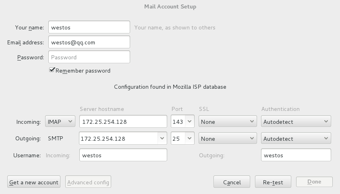
Task: Expand the outgoing port 25 dropdown
Action: 189,138
